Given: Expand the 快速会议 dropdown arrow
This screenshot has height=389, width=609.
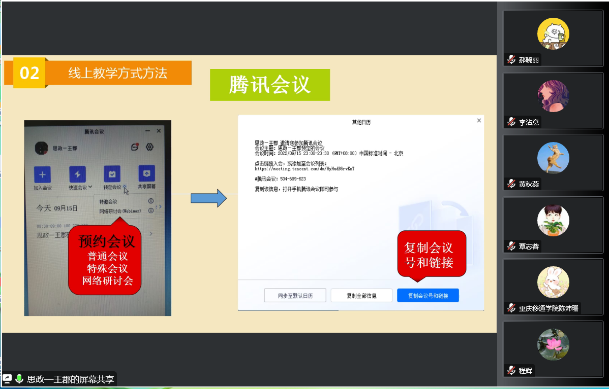Looking at the screenshot, I should pyautogui.click(x=90, y=187).
